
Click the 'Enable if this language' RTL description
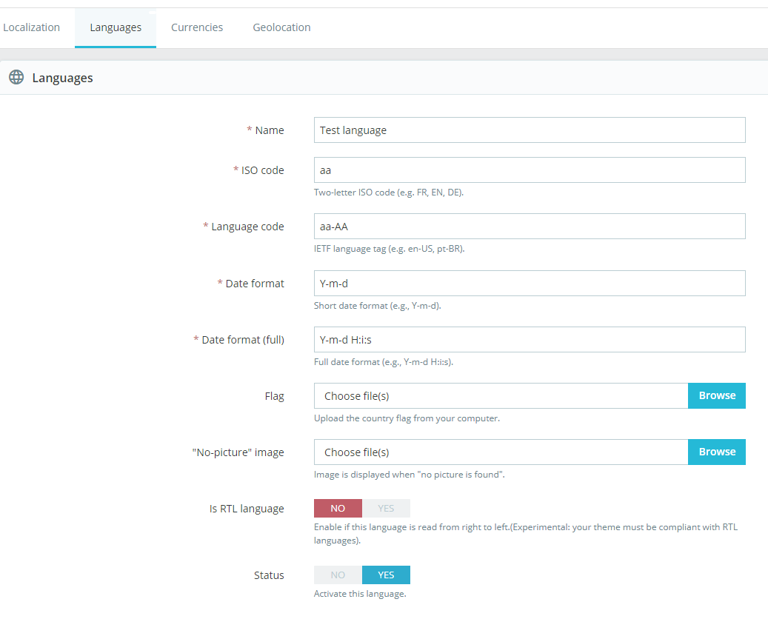point(526,534)
